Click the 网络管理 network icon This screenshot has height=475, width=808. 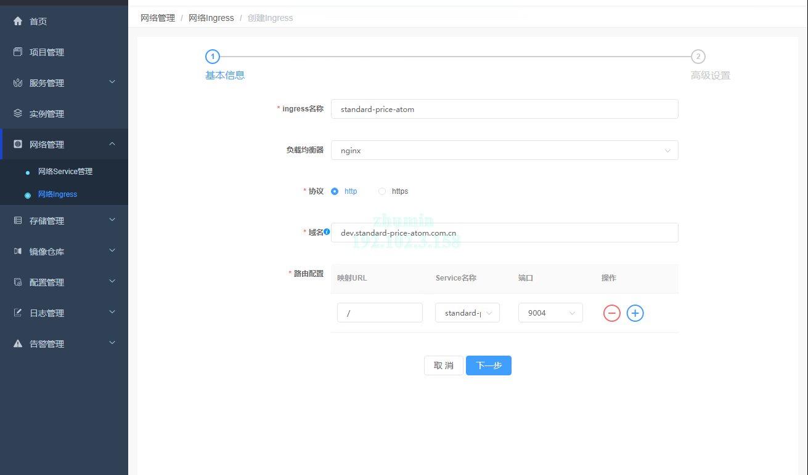18,144
